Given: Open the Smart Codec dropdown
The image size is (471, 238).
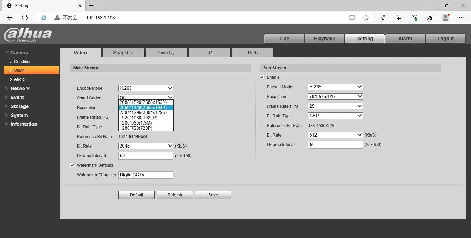Looking at the screenshot, I should [x=146, y=97].
